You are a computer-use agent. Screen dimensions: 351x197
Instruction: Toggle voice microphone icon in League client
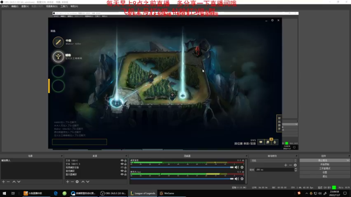[275, 142]
